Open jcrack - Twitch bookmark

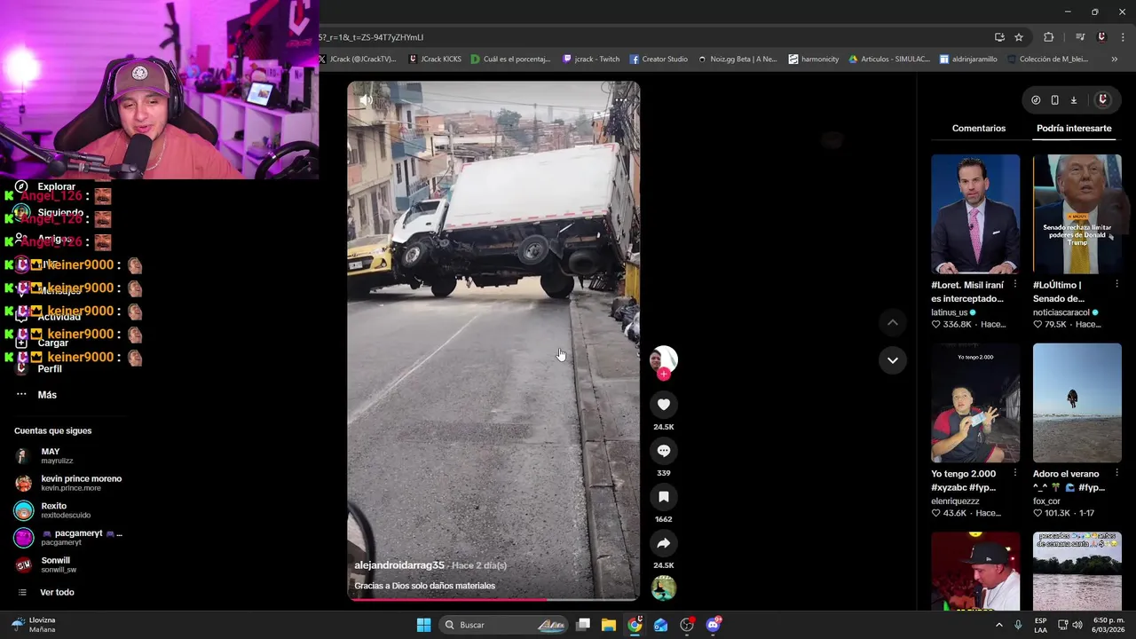[591, 59]
